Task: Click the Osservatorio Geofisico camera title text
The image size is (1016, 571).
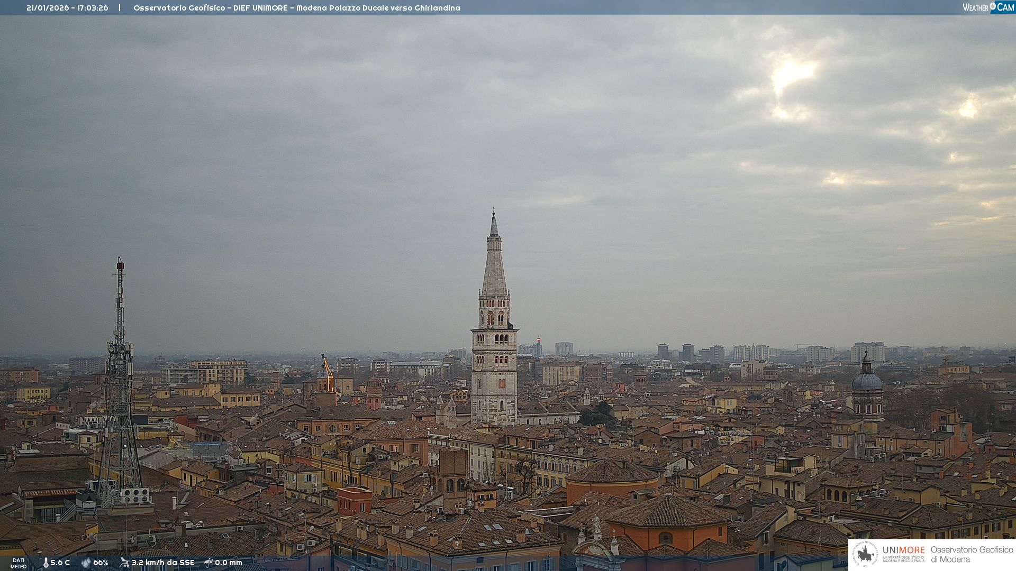Action: click(296, 8)
